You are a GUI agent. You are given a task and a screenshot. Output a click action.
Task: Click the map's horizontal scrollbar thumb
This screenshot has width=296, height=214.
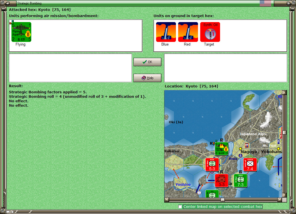pos(223,200)
